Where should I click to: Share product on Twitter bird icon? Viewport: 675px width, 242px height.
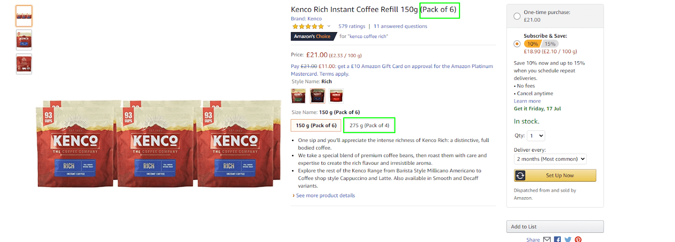pyautogui.click(x=568, y=239)
